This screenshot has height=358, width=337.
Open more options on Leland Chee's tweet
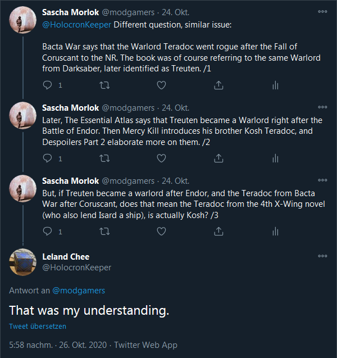[x=322, y=256]
